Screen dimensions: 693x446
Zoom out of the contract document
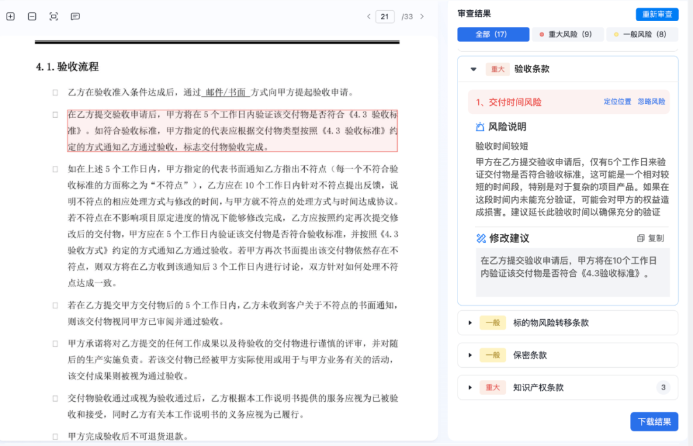31,16
